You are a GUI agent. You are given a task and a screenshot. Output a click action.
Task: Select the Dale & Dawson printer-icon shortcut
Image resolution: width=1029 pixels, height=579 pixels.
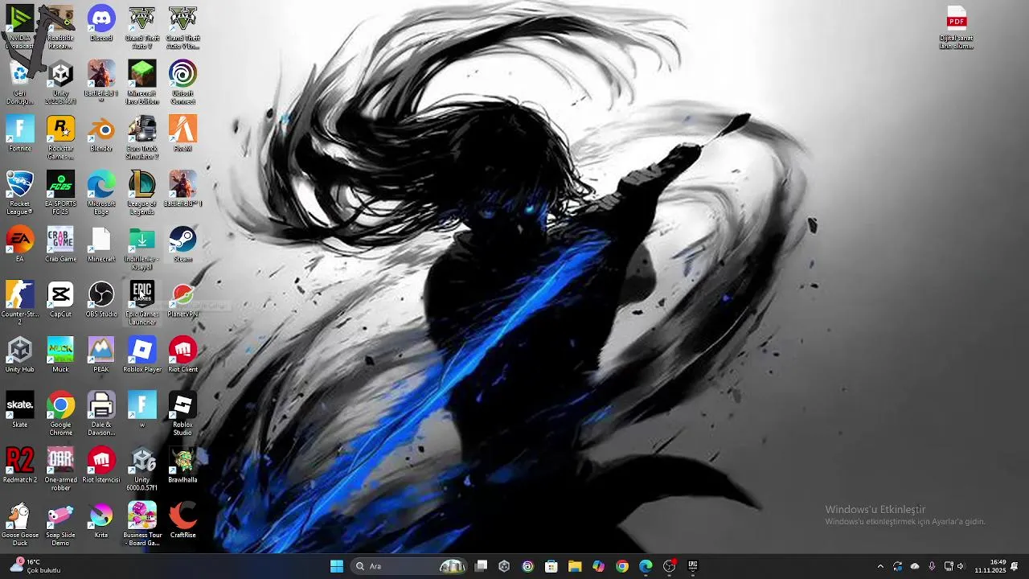[x=101, y=413]
